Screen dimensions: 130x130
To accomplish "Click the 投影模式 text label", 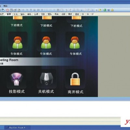I will 17,91.
